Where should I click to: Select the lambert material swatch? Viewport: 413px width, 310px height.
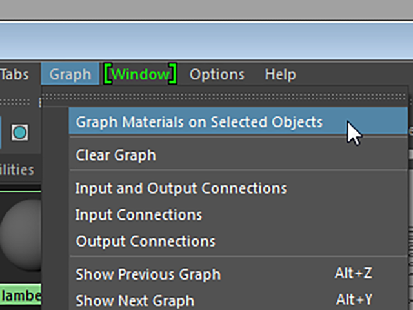point(21,234)
